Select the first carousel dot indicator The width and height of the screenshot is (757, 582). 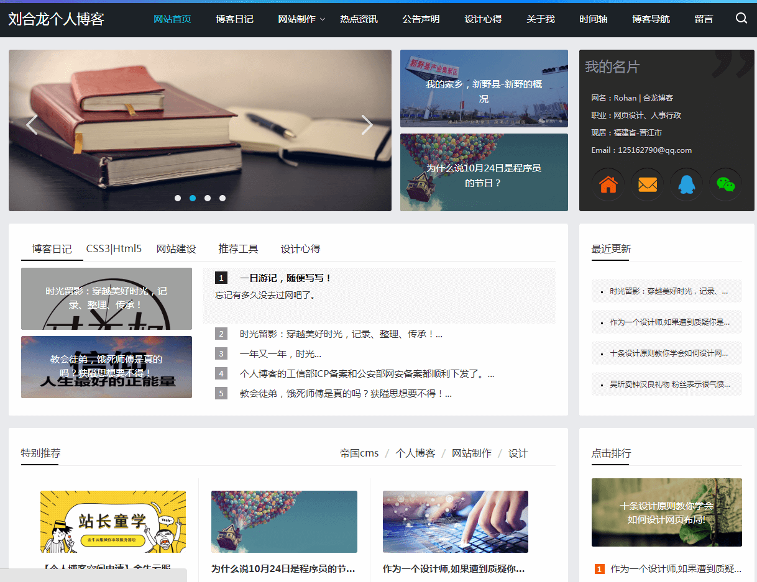(178, 198)
